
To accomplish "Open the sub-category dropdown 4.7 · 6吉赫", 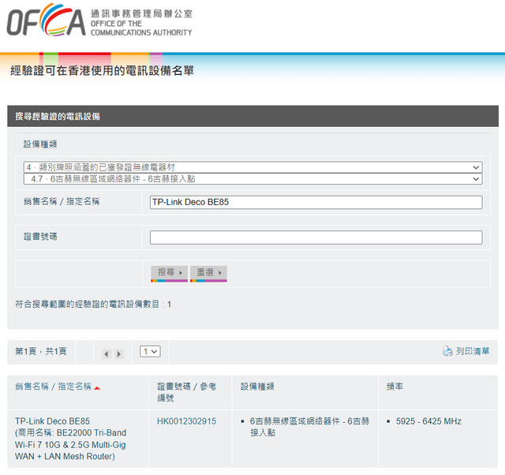I will 252,179.
